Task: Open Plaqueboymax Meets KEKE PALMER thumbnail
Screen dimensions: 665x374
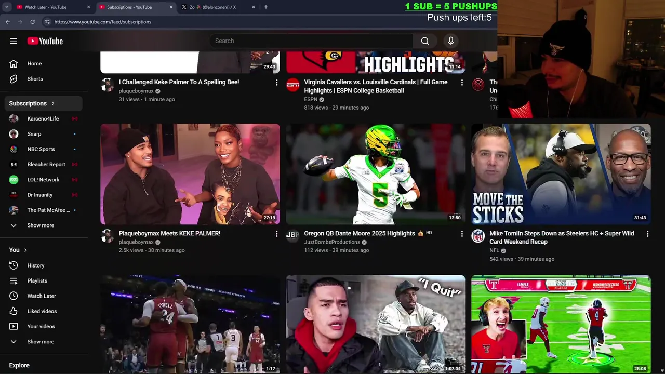Action: [x=190, y=174]
